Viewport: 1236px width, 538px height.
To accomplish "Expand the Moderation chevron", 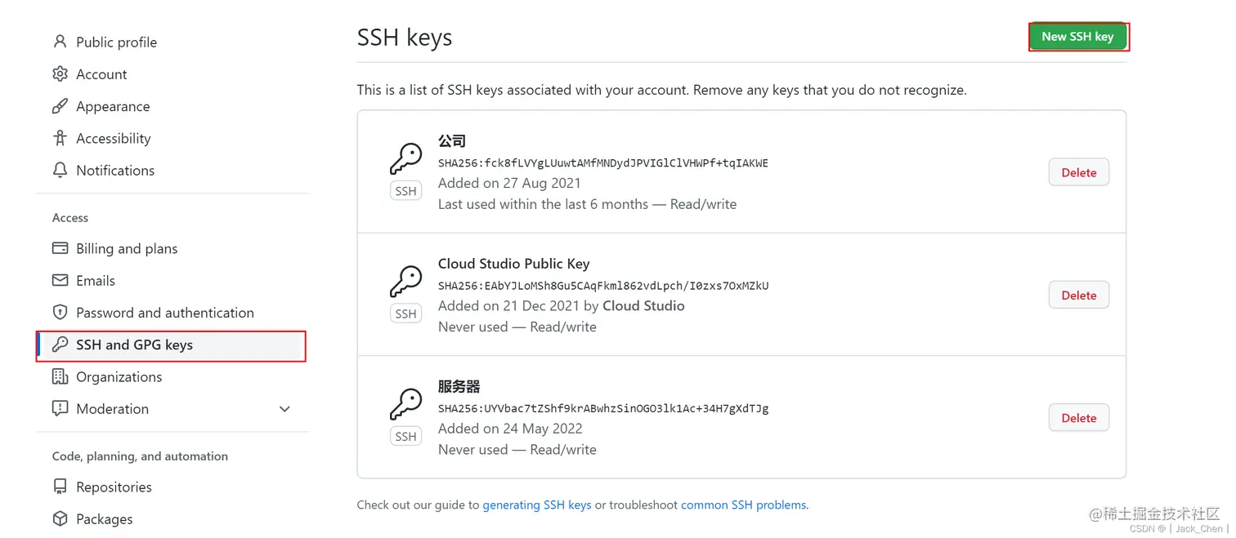I will point(284,409).
